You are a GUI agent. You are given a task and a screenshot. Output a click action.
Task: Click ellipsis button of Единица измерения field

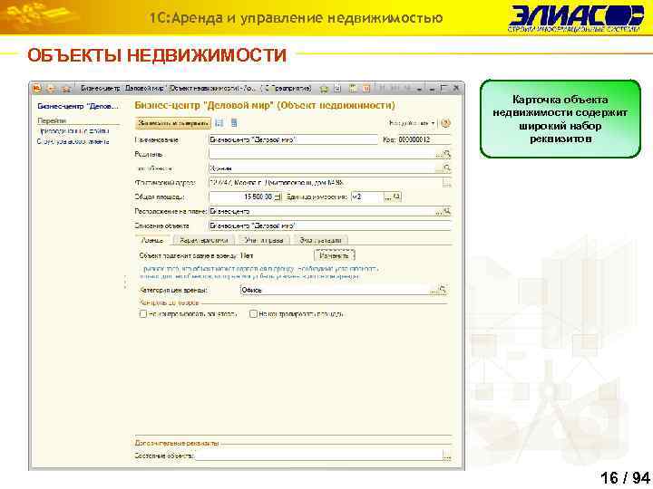(388, 197)
